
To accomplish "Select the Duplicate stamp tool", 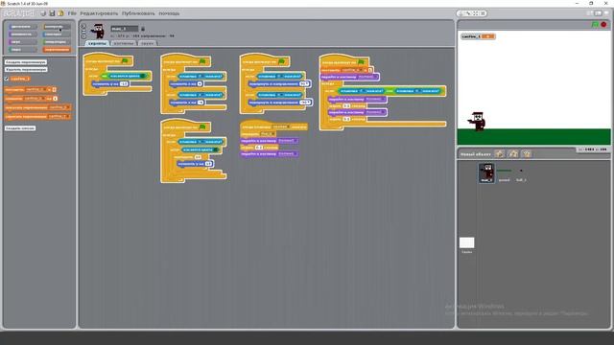I will (461, 13).
